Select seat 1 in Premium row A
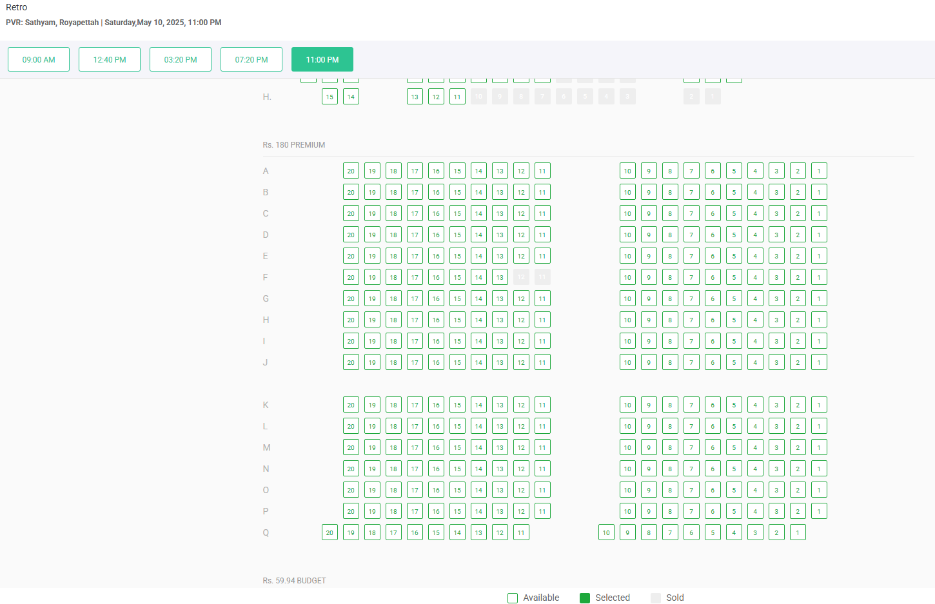Screen dimensions: 935x604 (819, 171)
